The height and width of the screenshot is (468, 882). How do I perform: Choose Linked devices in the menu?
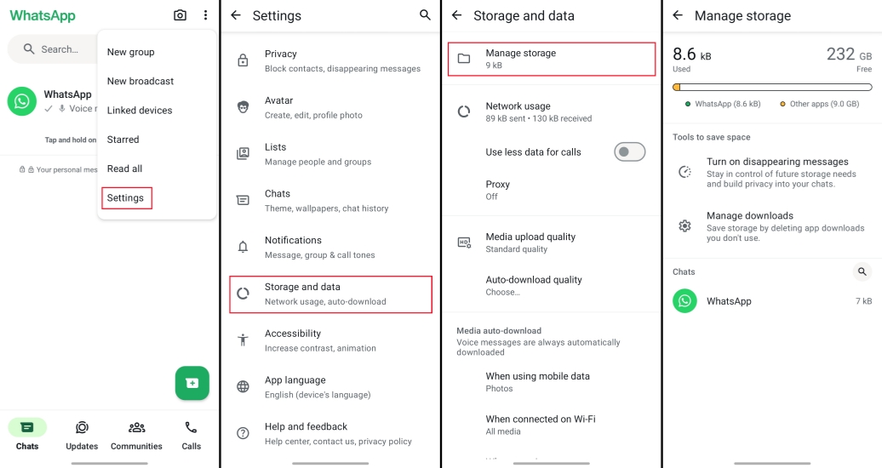tap(140, 111)
